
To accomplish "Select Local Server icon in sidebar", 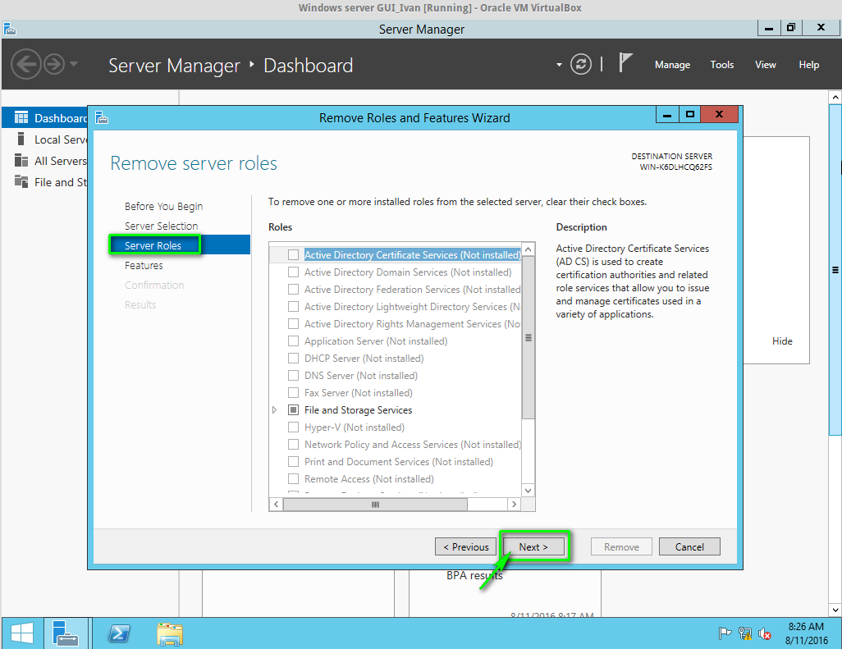I will pyautogui.click(x=21, y=139).
